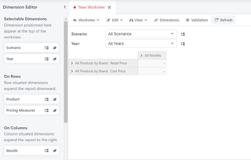Click the Selectable Dimensions heading

tap(25, 19)
